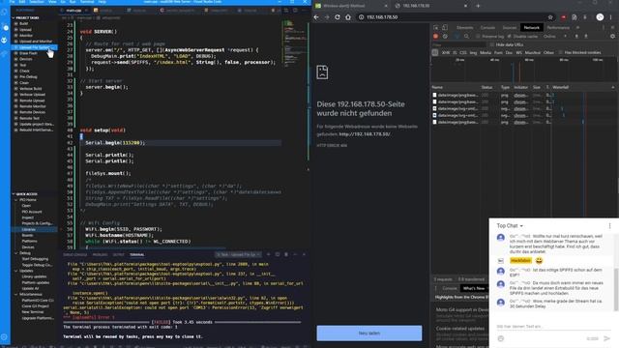Open terminal task selector dropdown
Image resolution: width=619 pixels, height=348 pixels.
click(238, 255)
